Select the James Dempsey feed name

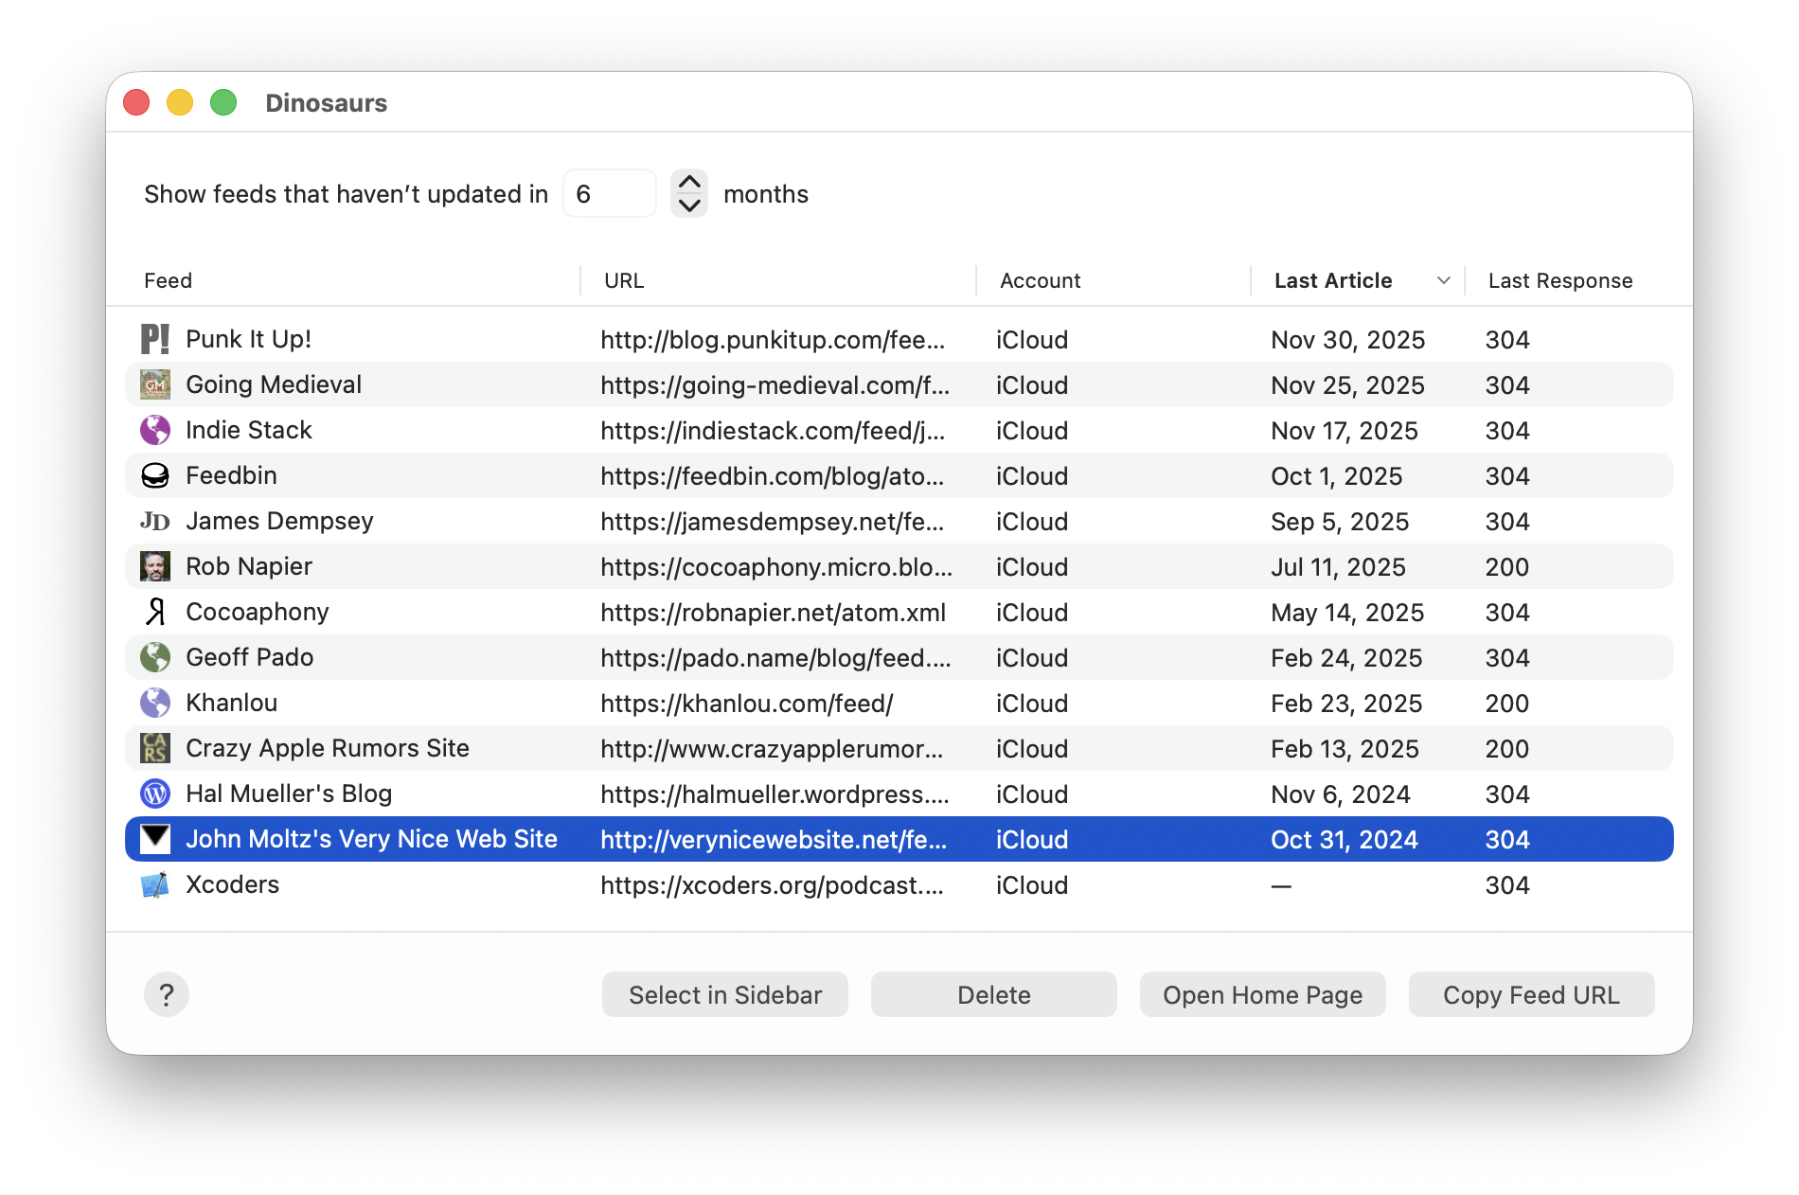[279, 521]
